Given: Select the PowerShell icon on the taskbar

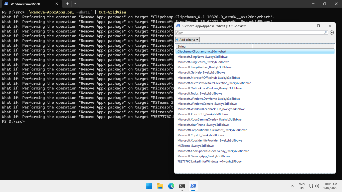Looking at the screenshot, I should coord(193,186).
